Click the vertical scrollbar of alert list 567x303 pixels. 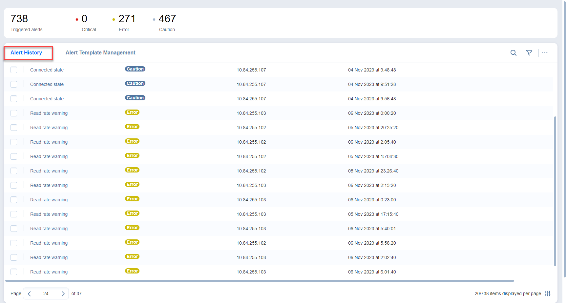point(555,190)
